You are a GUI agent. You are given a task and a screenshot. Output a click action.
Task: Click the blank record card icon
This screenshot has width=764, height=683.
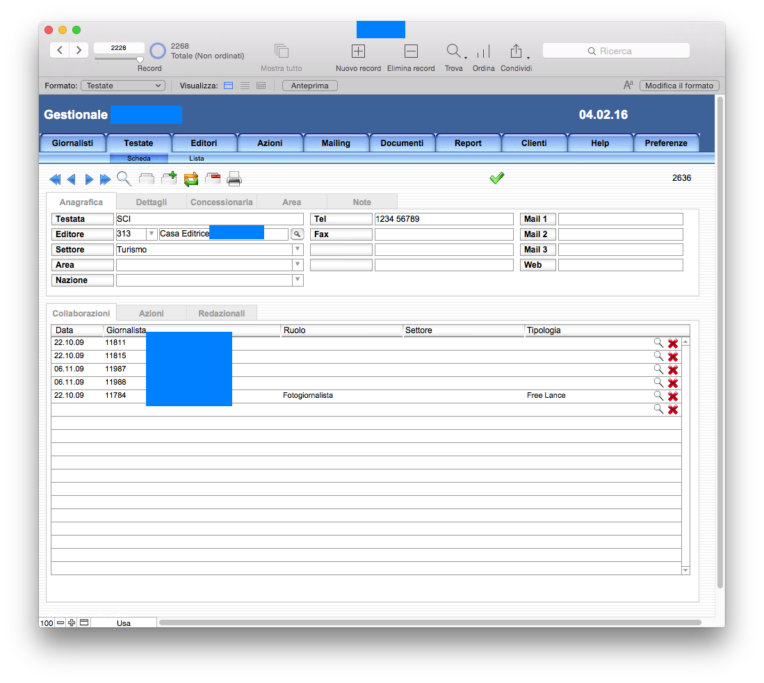click(147, 179)
